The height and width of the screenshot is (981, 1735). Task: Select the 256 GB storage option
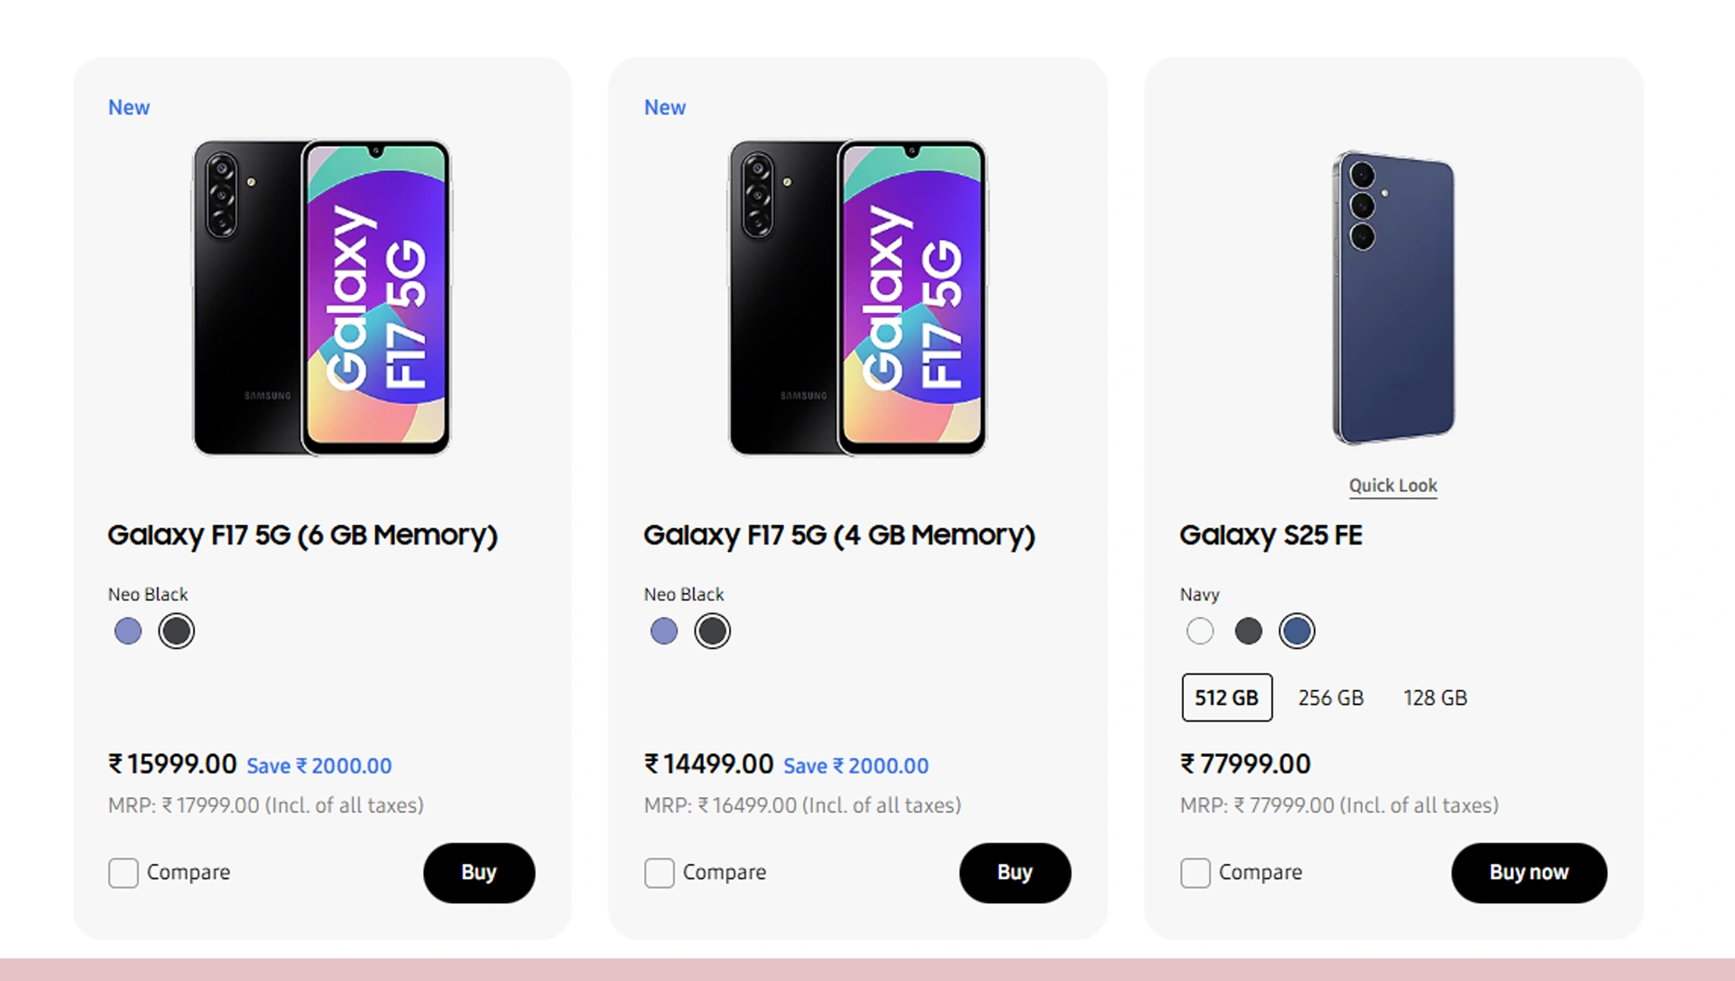1329,698
